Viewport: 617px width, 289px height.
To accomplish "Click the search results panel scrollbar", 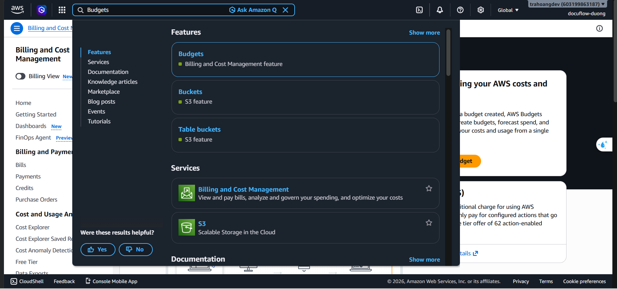I will (448, 53).
